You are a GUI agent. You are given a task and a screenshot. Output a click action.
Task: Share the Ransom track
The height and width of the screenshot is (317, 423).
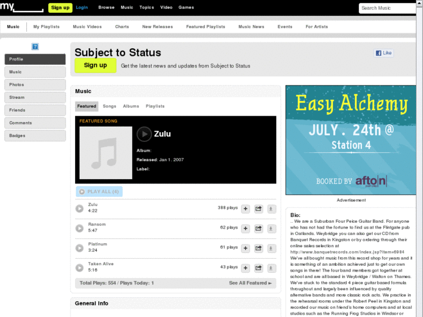(x=258, y=229)
